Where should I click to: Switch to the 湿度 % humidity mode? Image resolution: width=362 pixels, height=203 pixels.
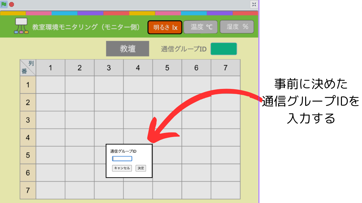coord(237,27)
